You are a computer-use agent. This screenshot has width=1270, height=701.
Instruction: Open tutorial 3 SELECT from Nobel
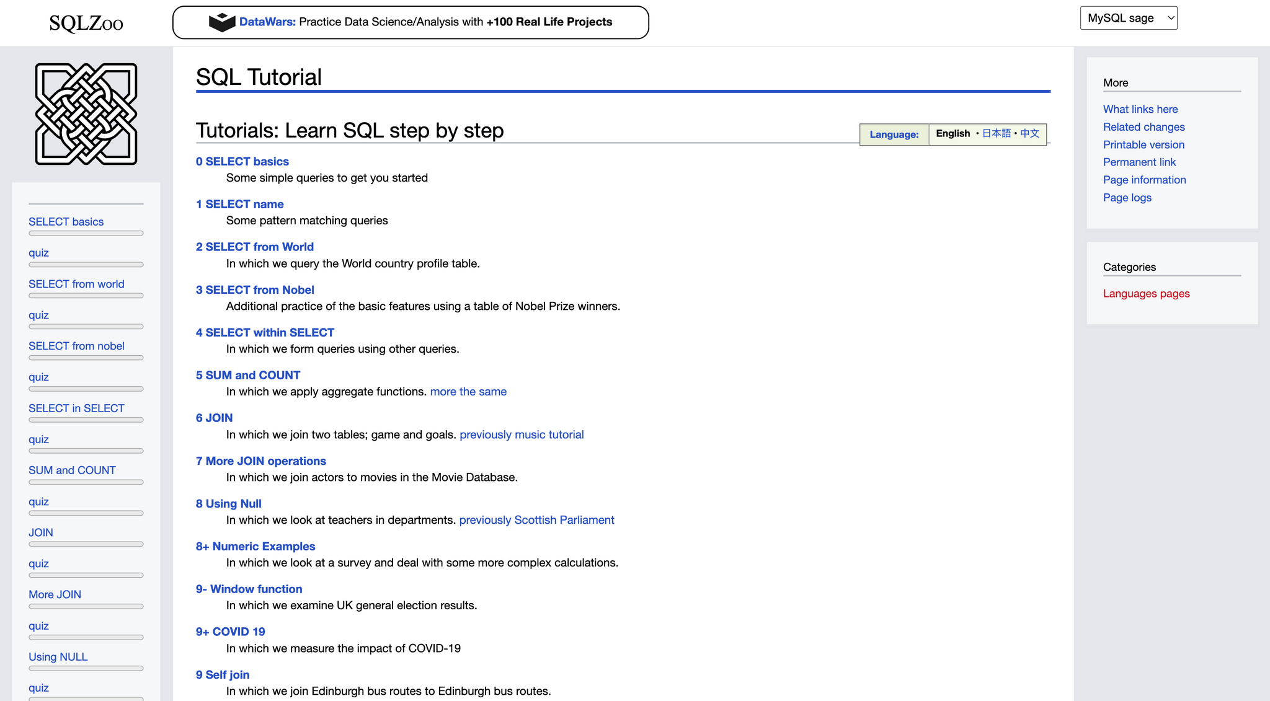[x=255, y=289]
